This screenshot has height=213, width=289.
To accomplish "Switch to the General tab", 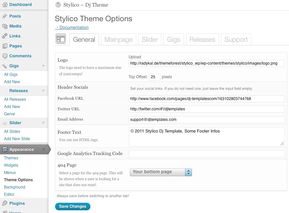I will pyautogui.click(x=84, y=39).
